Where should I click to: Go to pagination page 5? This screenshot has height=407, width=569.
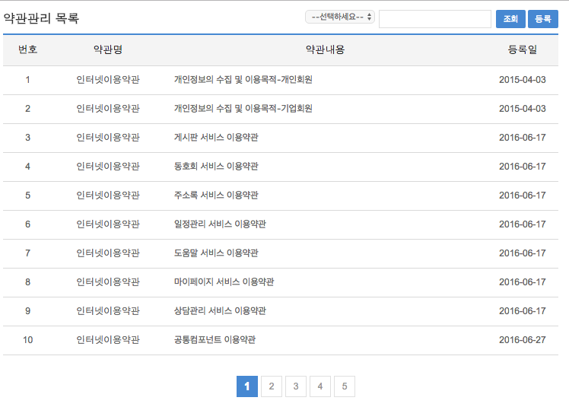click(345, 386)
